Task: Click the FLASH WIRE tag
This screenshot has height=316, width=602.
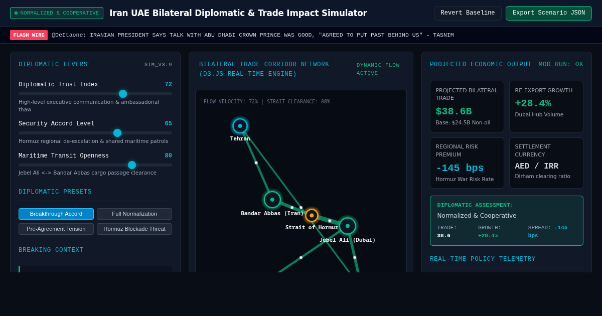Action: click(x=29, y=35)
